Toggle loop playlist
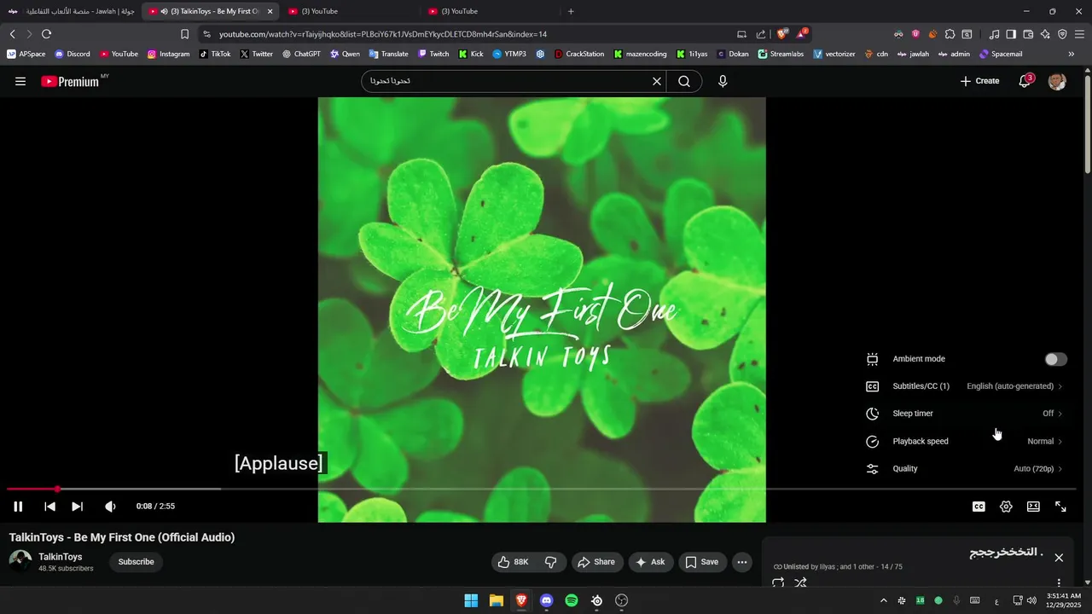The height and width of the screenshot is (614, 1092). pyautogui.click(x=778, y=583)
